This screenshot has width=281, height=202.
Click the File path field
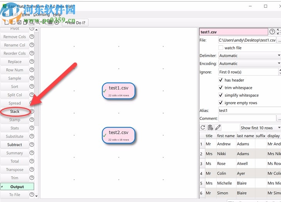pos(247,40)
